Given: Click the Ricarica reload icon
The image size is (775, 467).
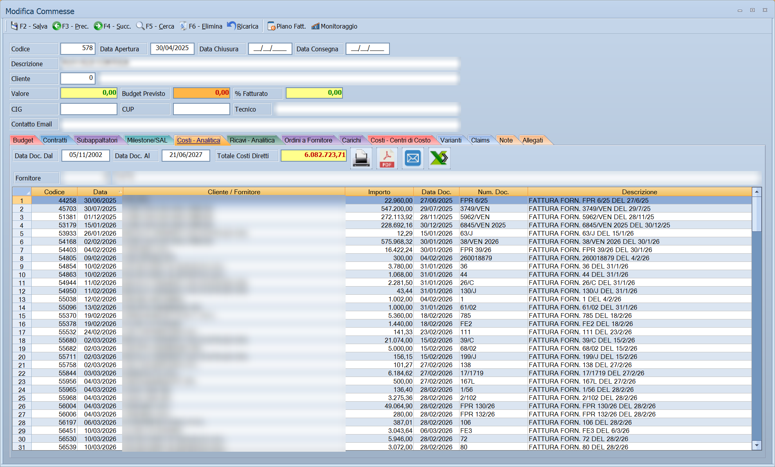Looking at the screenshot, I should [x=232, y=25].
